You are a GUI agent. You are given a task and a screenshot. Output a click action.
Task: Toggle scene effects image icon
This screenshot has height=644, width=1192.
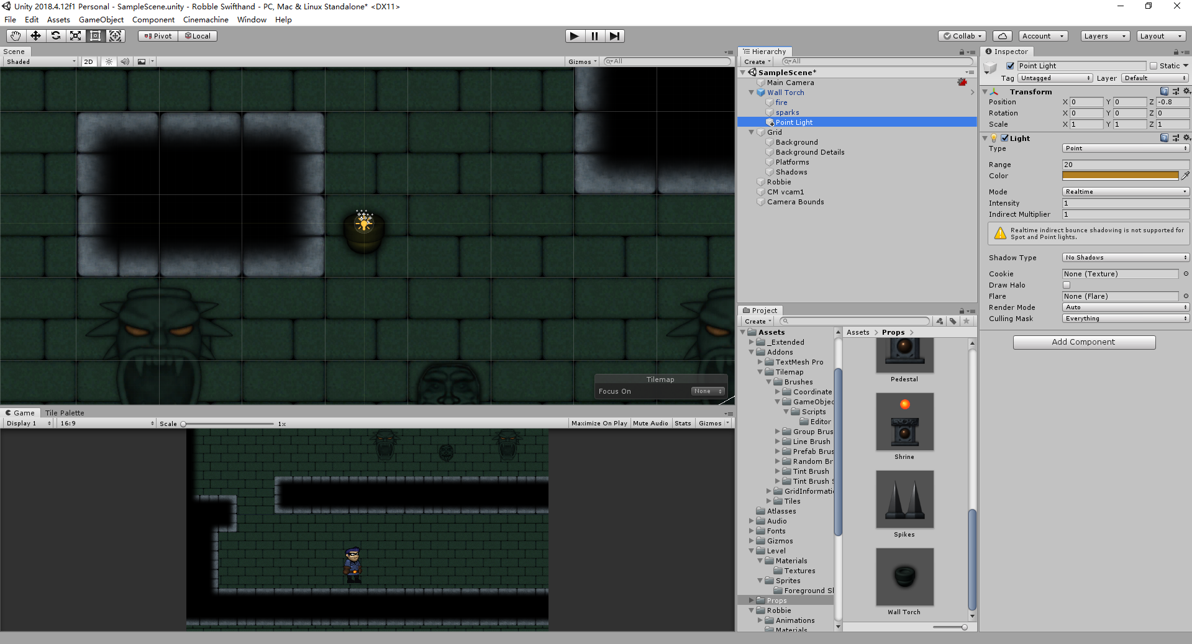(x=142, y=61)
